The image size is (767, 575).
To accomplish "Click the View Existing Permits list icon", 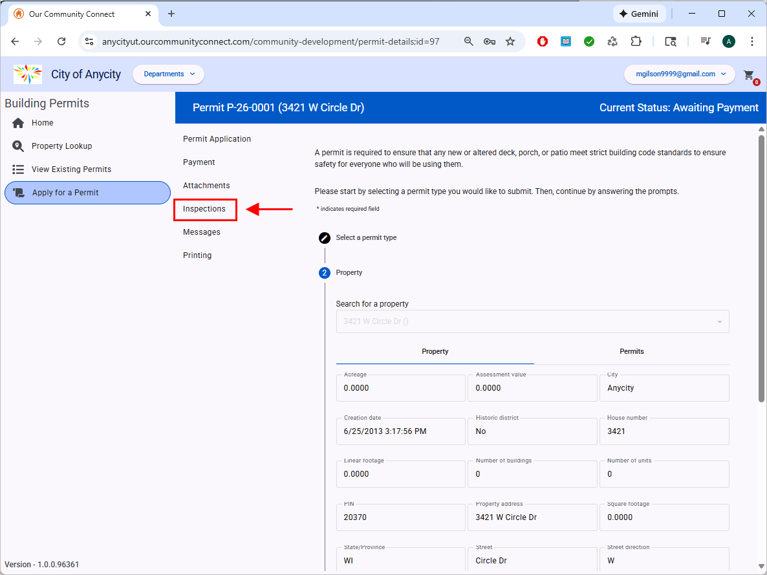I will 18,169.
